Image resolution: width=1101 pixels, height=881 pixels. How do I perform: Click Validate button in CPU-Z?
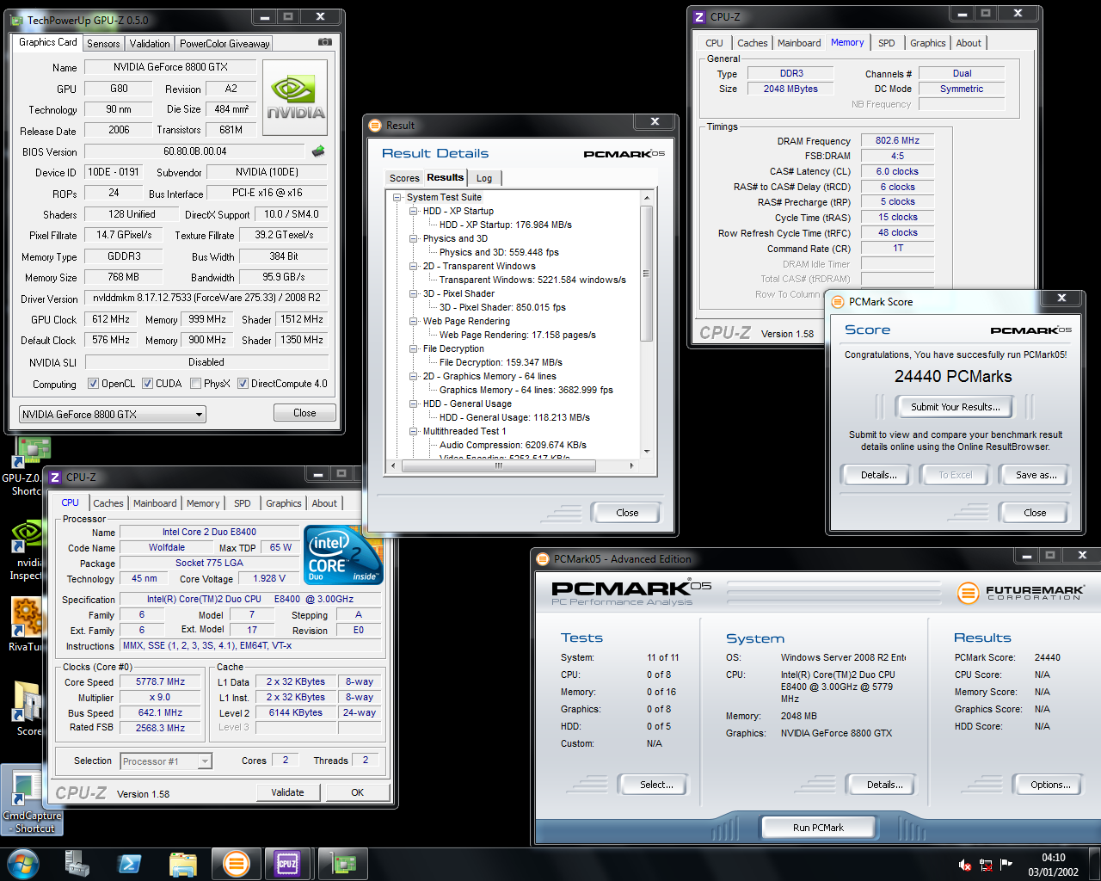coord(287,792)
